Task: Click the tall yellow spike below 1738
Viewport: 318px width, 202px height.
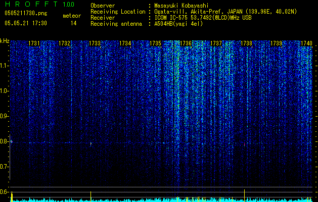Action: [244, 195]
